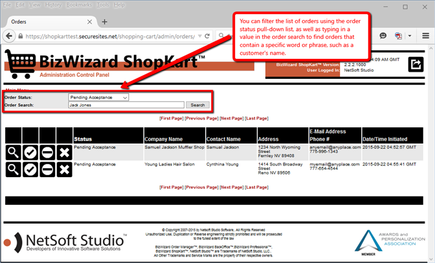Reload the page with refresh icon
Image resolution: width=435 pixels, height=263 pixels.
pyautogui.click(x=207, y=36)
